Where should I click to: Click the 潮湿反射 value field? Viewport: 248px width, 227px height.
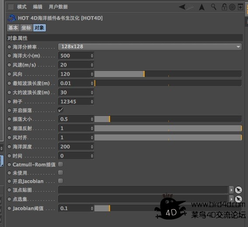74,128
